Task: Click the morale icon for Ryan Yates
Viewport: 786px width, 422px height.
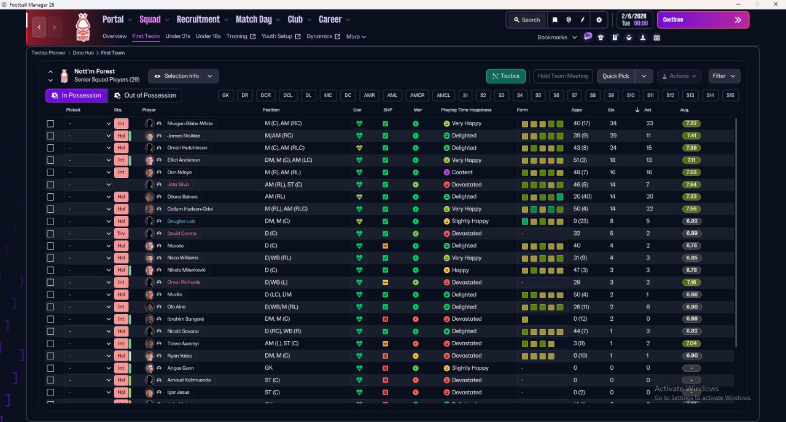Action: (x=416, y=356)
